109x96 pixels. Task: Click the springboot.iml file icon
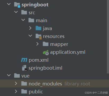25,68
